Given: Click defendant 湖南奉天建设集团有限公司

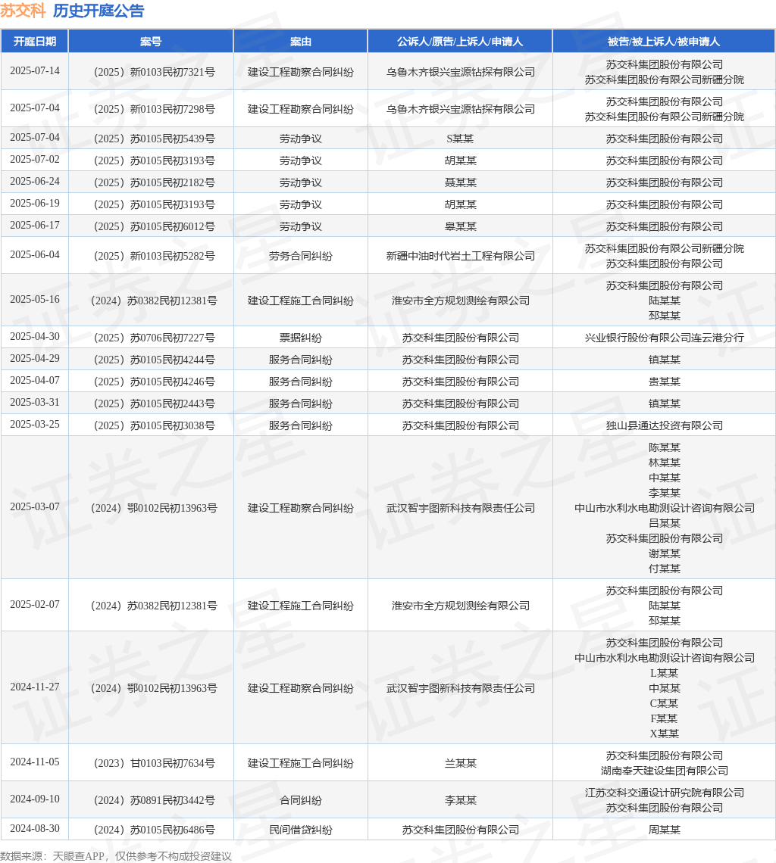Looking at the screenshot, I should pos(664,771).
